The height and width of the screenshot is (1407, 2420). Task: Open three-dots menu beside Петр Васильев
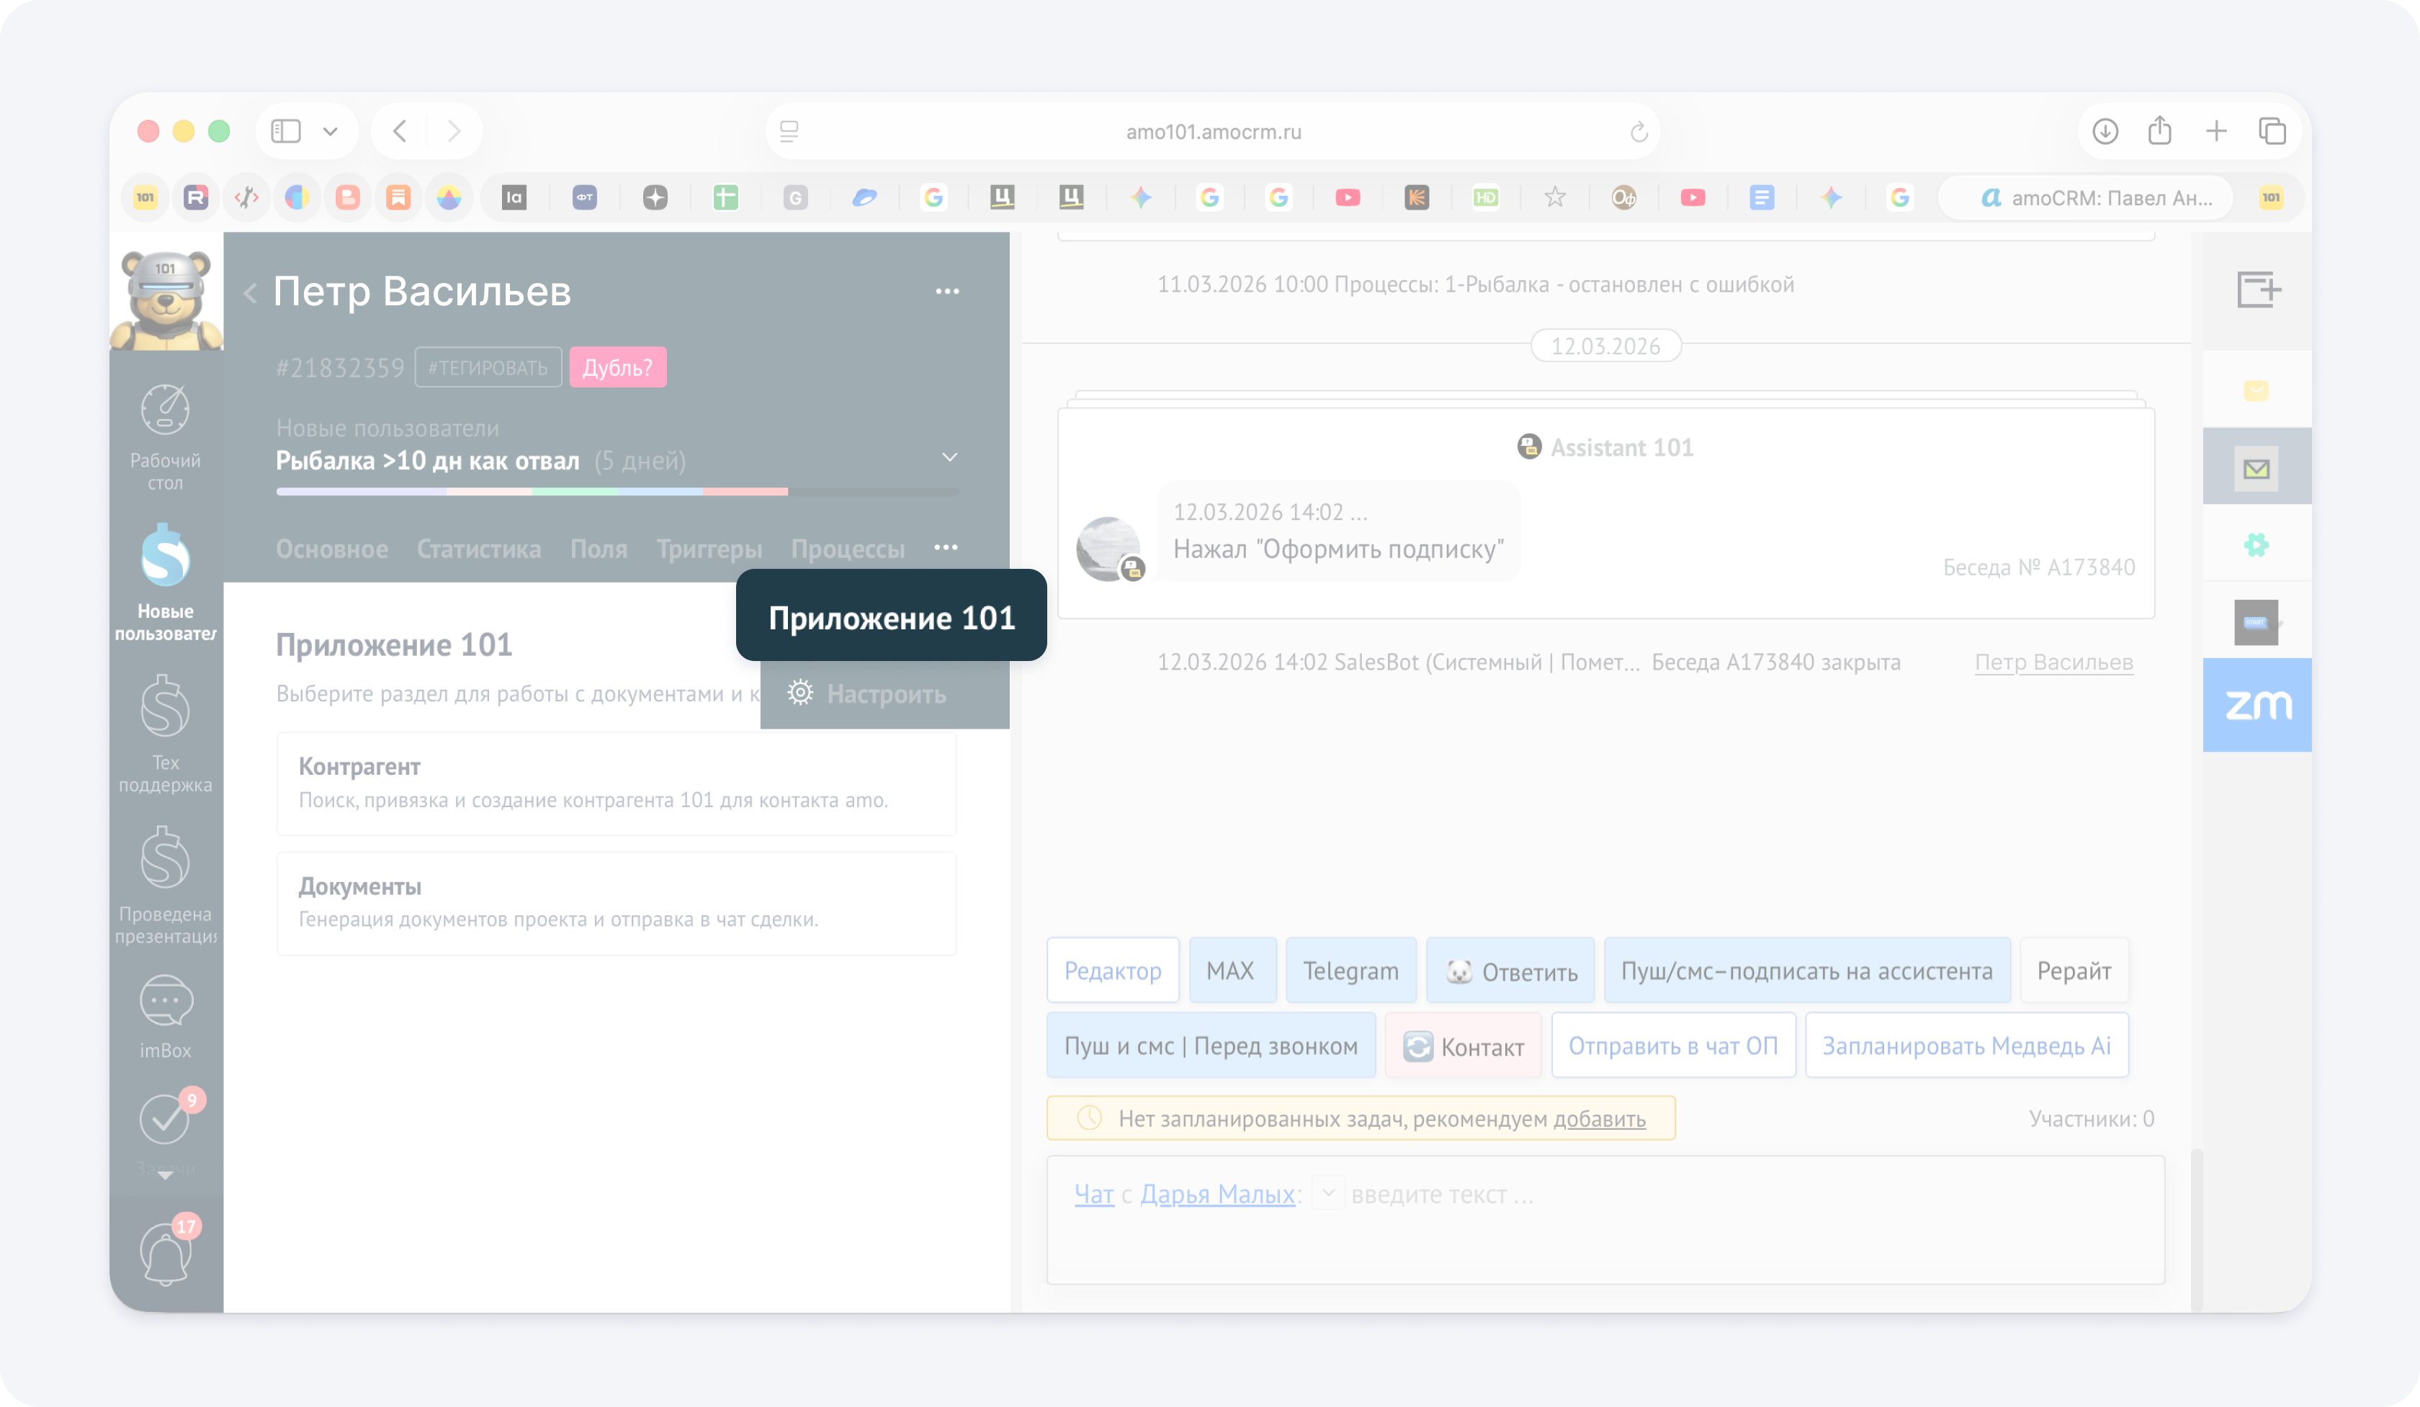coord(947,292)
